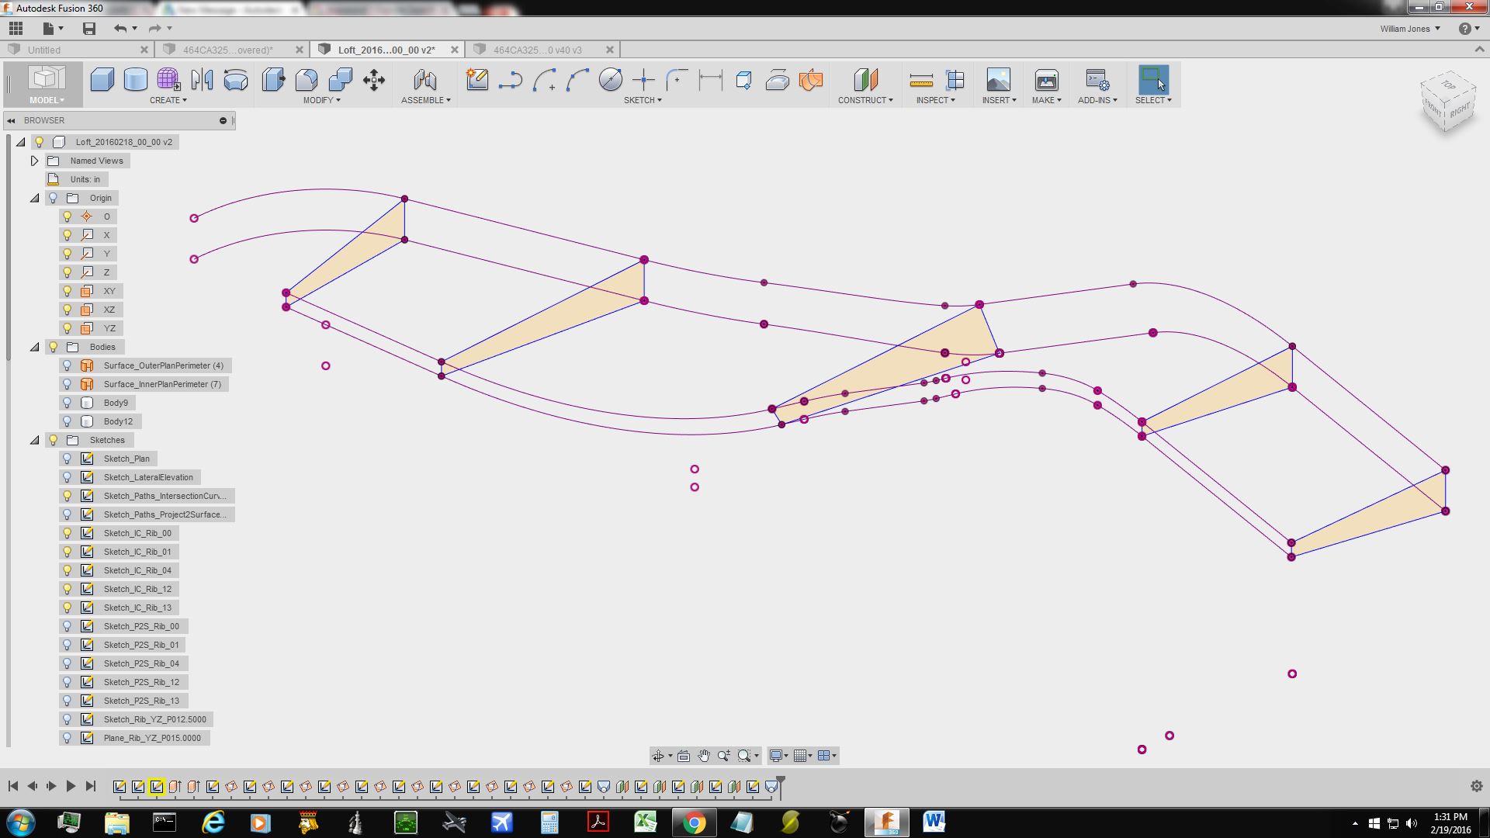Select the Fillet tool under Modify

[x=306, y=79]
